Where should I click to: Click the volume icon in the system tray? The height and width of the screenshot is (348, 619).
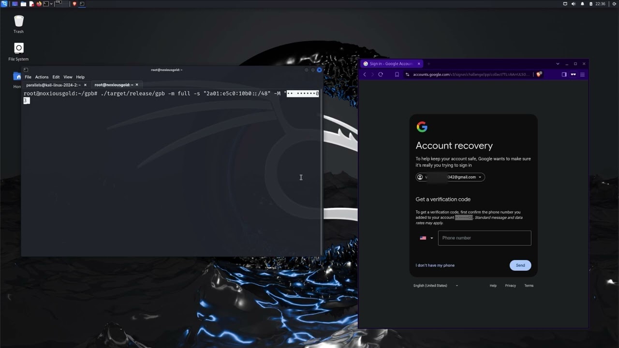point(573,4)
